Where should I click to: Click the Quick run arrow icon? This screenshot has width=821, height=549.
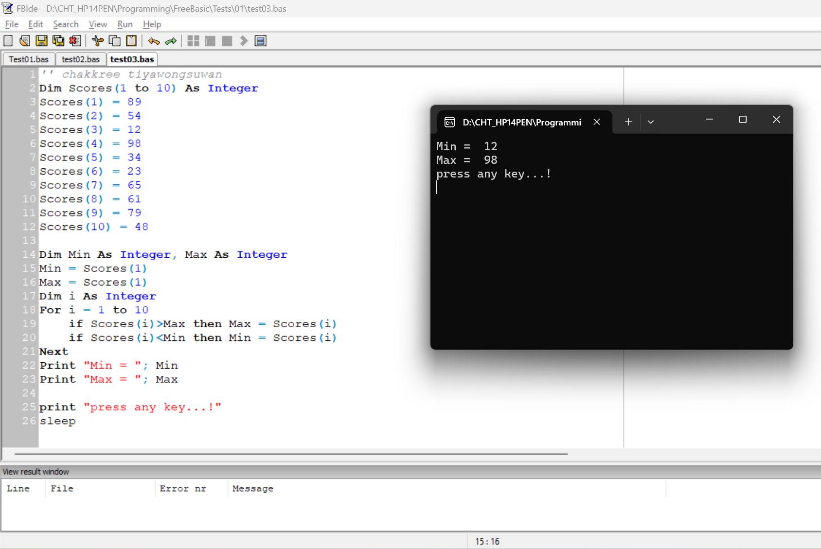point(244,41)
